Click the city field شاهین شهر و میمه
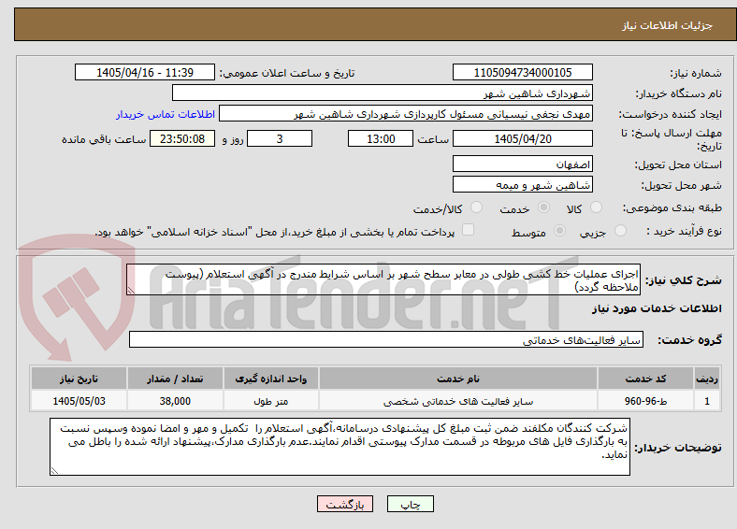The width and height of the screenshot is (737, 529). pyautogui.click(x=522, y=185)
